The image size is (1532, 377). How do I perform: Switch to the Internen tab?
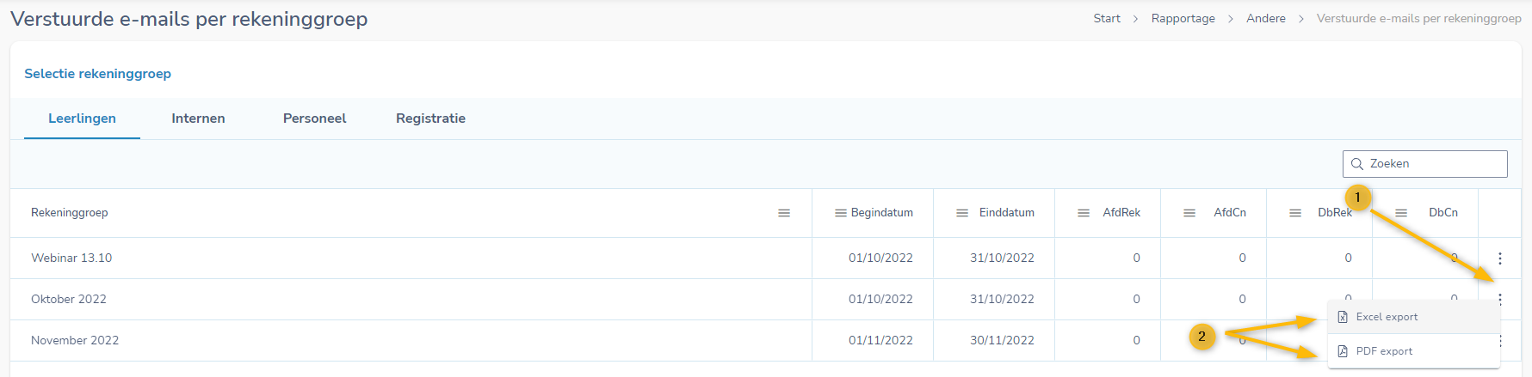coord(198,119)
